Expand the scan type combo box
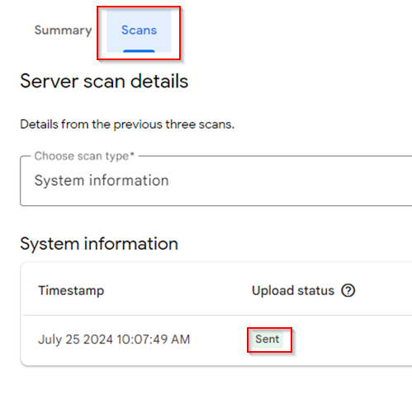Image resolution: width=412 pixels, height=417 pixels. tap(216, 180)
